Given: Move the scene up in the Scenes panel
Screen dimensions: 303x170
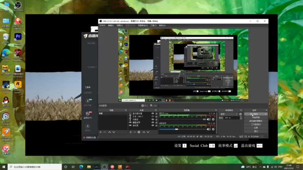Looking at the screenshot, I should 109,132.
